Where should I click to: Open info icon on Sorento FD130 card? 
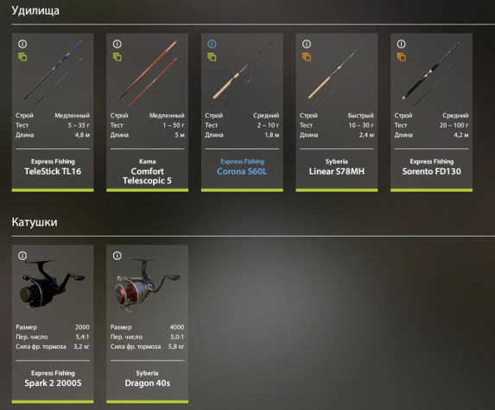click(x=401, y=44)
